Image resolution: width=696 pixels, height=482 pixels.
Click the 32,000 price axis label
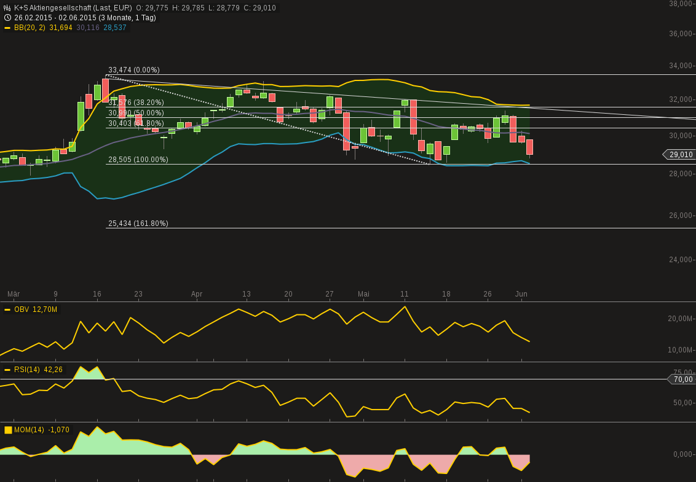[x=681, y=99]
